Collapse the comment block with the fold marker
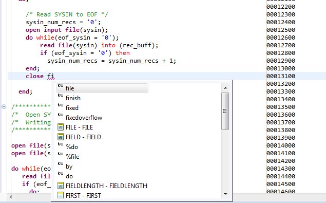The image size is (326, 203). [4, 106]
